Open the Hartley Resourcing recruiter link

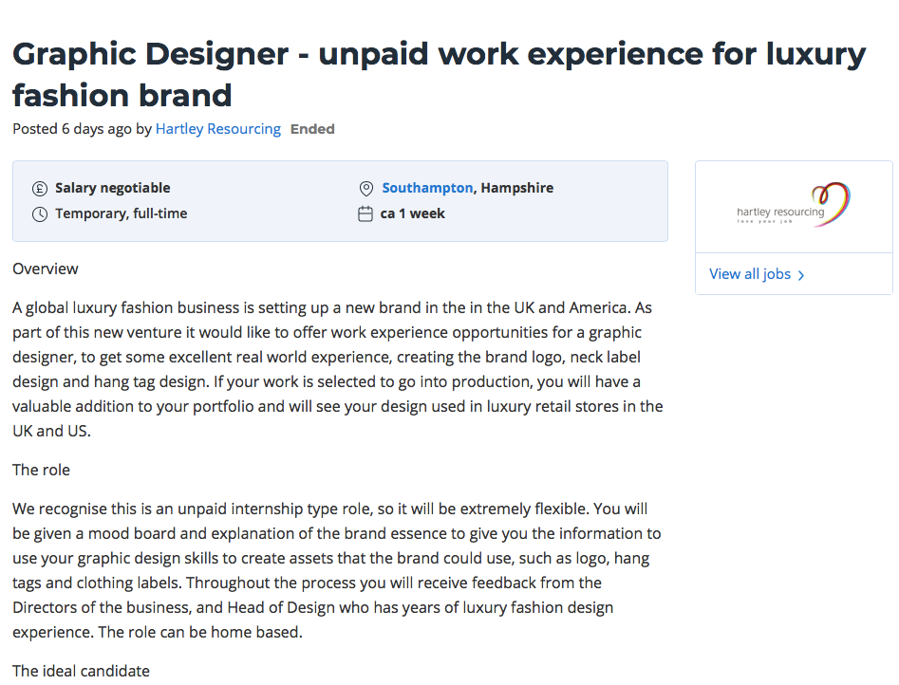218,129
